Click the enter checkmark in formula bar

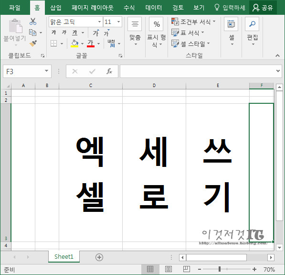(x=92, y=71)
